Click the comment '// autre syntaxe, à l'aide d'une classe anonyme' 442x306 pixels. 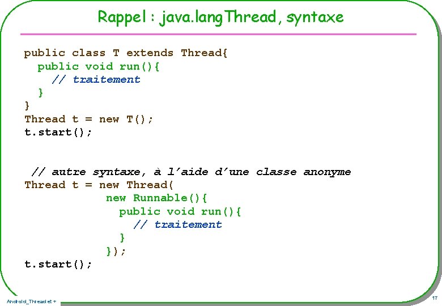(x=191, y=172)
